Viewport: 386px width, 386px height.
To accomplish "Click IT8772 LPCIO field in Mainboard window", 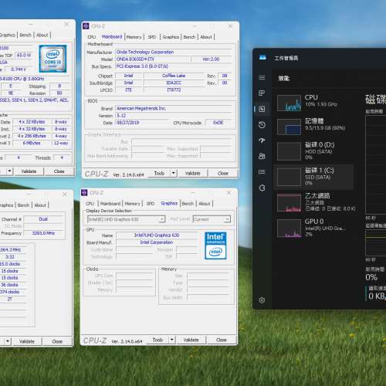I will point(174,90).
